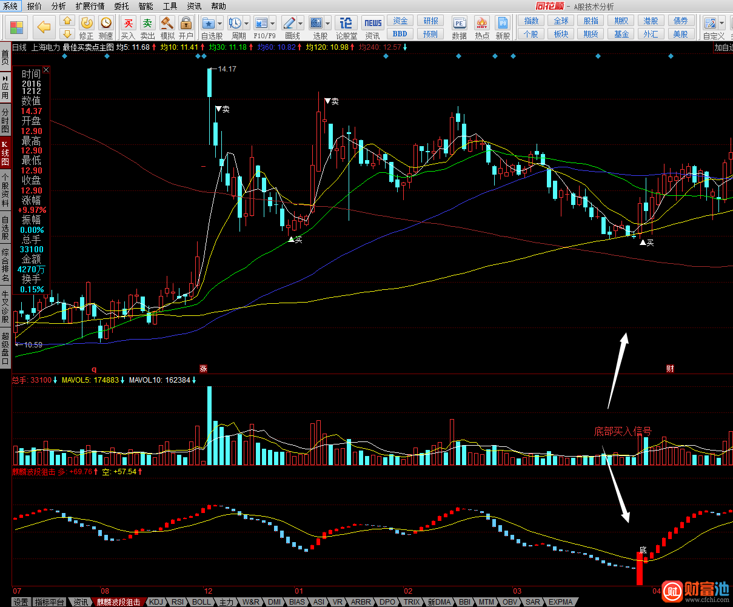Screen dimensions: 733x607
Task: Click the four-color home grid icon
Action: click(17, 28)
